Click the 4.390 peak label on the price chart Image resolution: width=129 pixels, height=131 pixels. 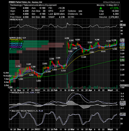click(67, 38)
